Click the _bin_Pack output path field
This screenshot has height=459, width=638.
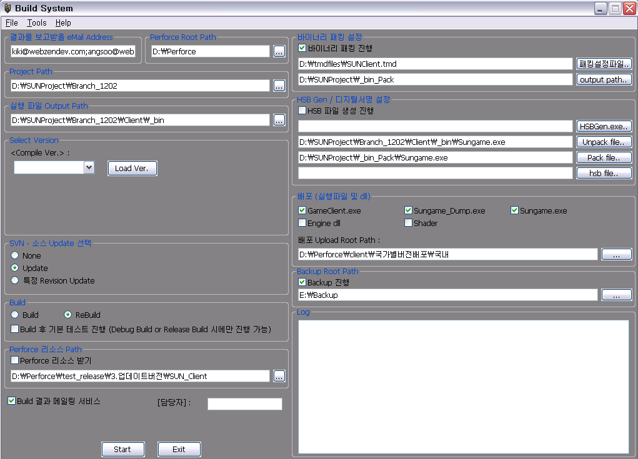436,80
